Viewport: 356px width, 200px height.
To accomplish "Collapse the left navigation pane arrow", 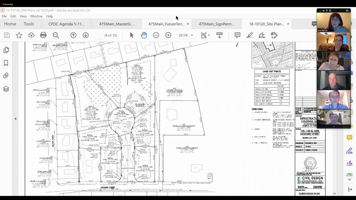I will [x=15, y=119].
